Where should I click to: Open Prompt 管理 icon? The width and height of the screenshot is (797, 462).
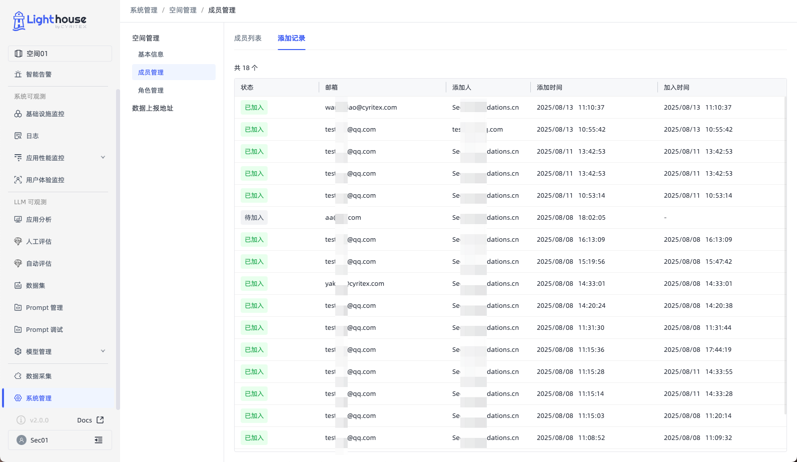18,307
